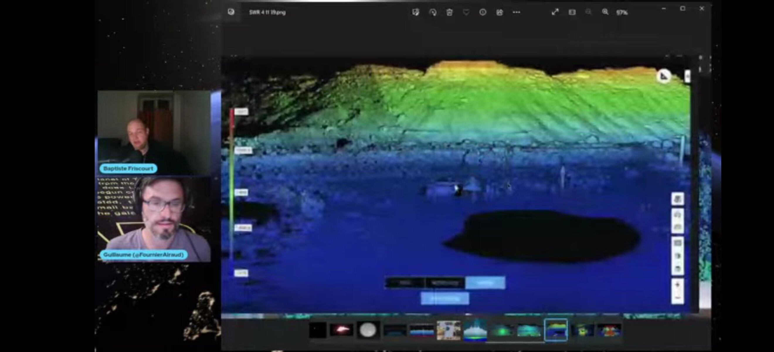The height and width of the screenshot is (352, 774).
Task: Delete the photo using the trash icon
Action: 449,12
